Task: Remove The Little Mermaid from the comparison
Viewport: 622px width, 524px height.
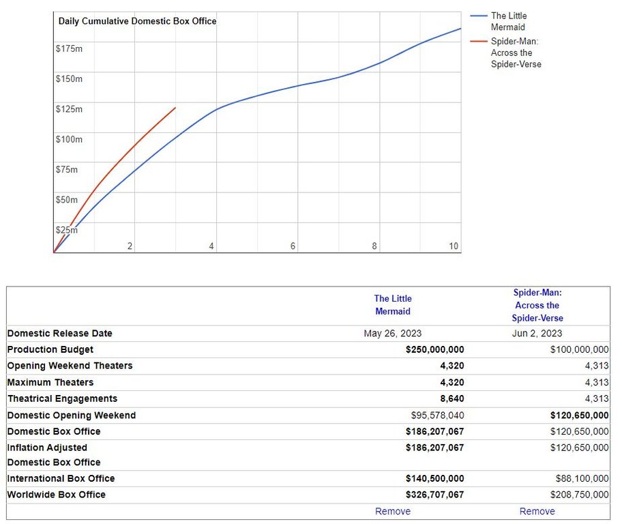Action: (x=393, y=511)
